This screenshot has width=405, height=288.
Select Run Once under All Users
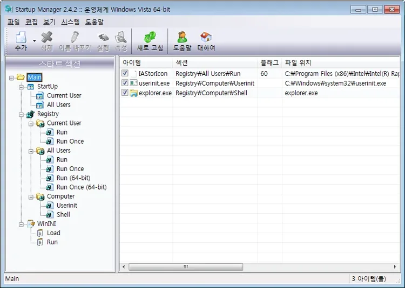point(70,169)
